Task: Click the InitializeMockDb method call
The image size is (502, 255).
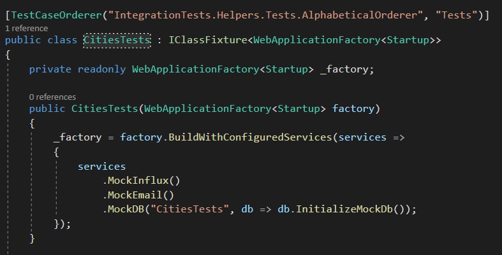Action: pos(344,210)
